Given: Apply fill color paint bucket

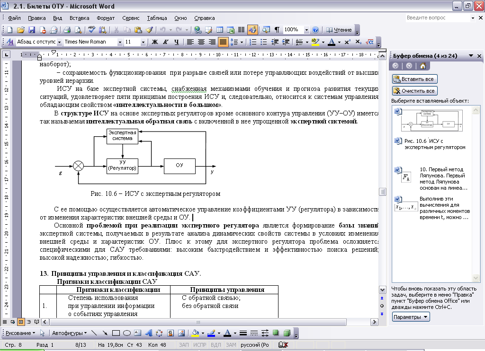Looking at the screenshot, I should [x=196, y=333].
